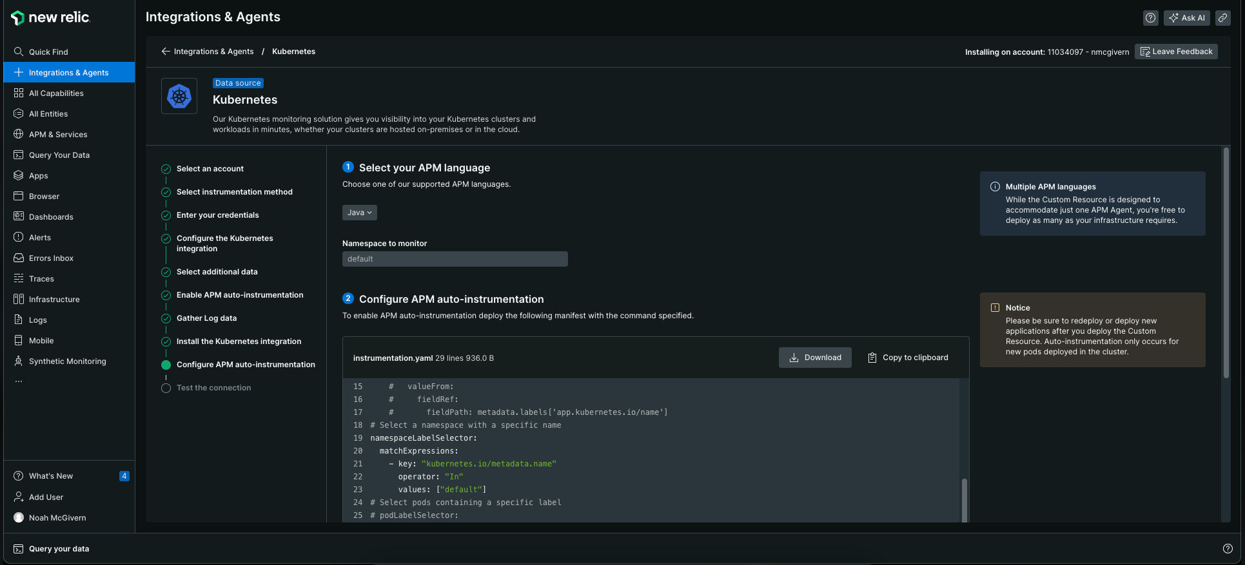Image resolution: width=1245 pixels, height=565 pixels.
Task: Expand the sidebar more items ellipsis
Action: pyautogui.click(x=19, y=381)
